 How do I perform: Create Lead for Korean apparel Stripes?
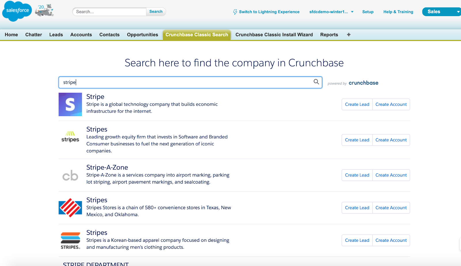(x=357, y=240)
